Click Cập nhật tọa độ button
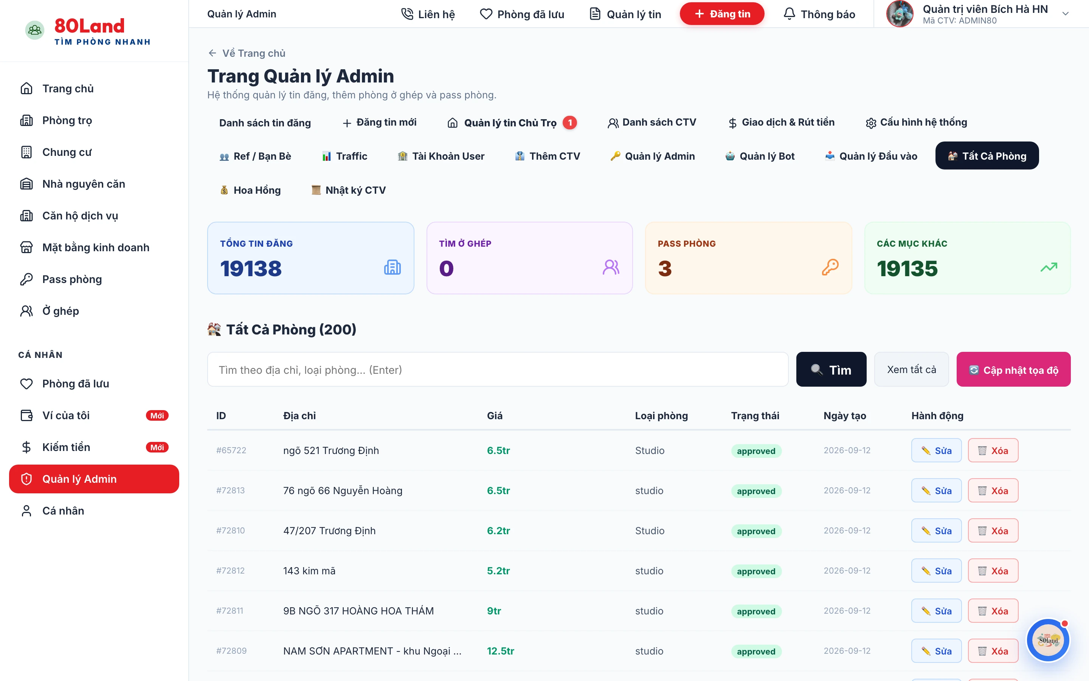The width and height of the screenshot is (1089, 681). (x=1013, y=369)
